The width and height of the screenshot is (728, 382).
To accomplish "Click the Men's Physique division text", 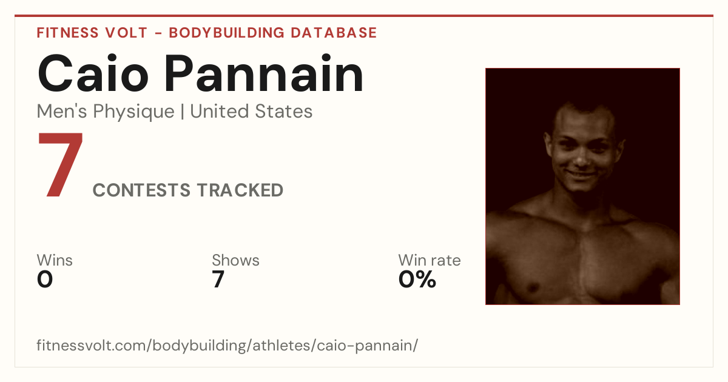I will (106, 112).
